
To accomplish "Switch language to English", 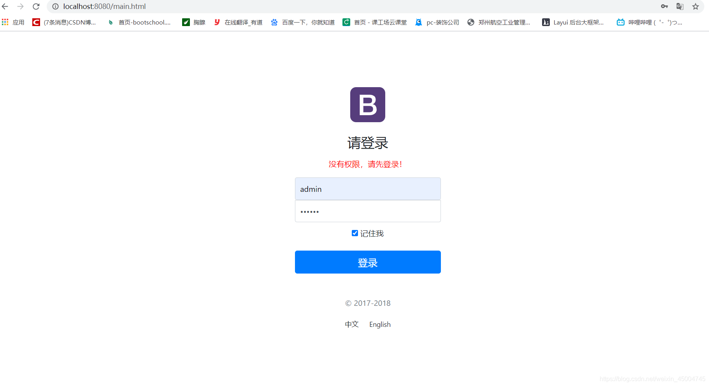I will coord(379,324).
